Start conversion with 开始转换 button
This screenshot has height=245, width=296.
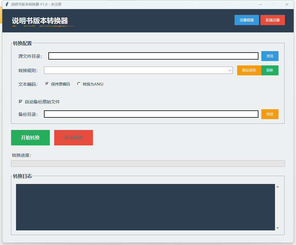(30, 138)
